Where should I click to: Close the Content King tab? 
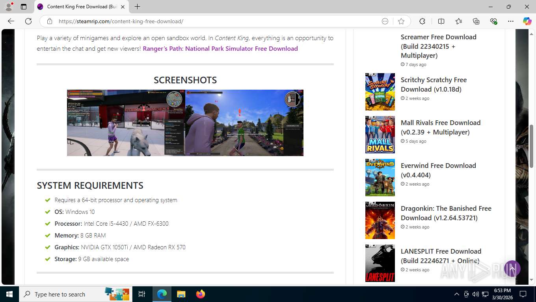tap(123, 7)
